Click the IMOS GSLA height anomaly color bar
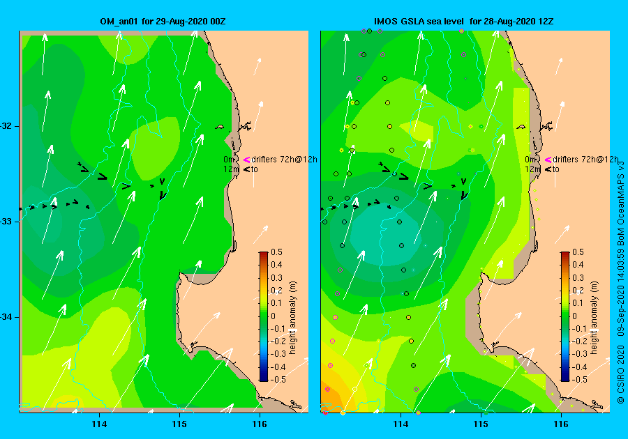 pos(565,316)
